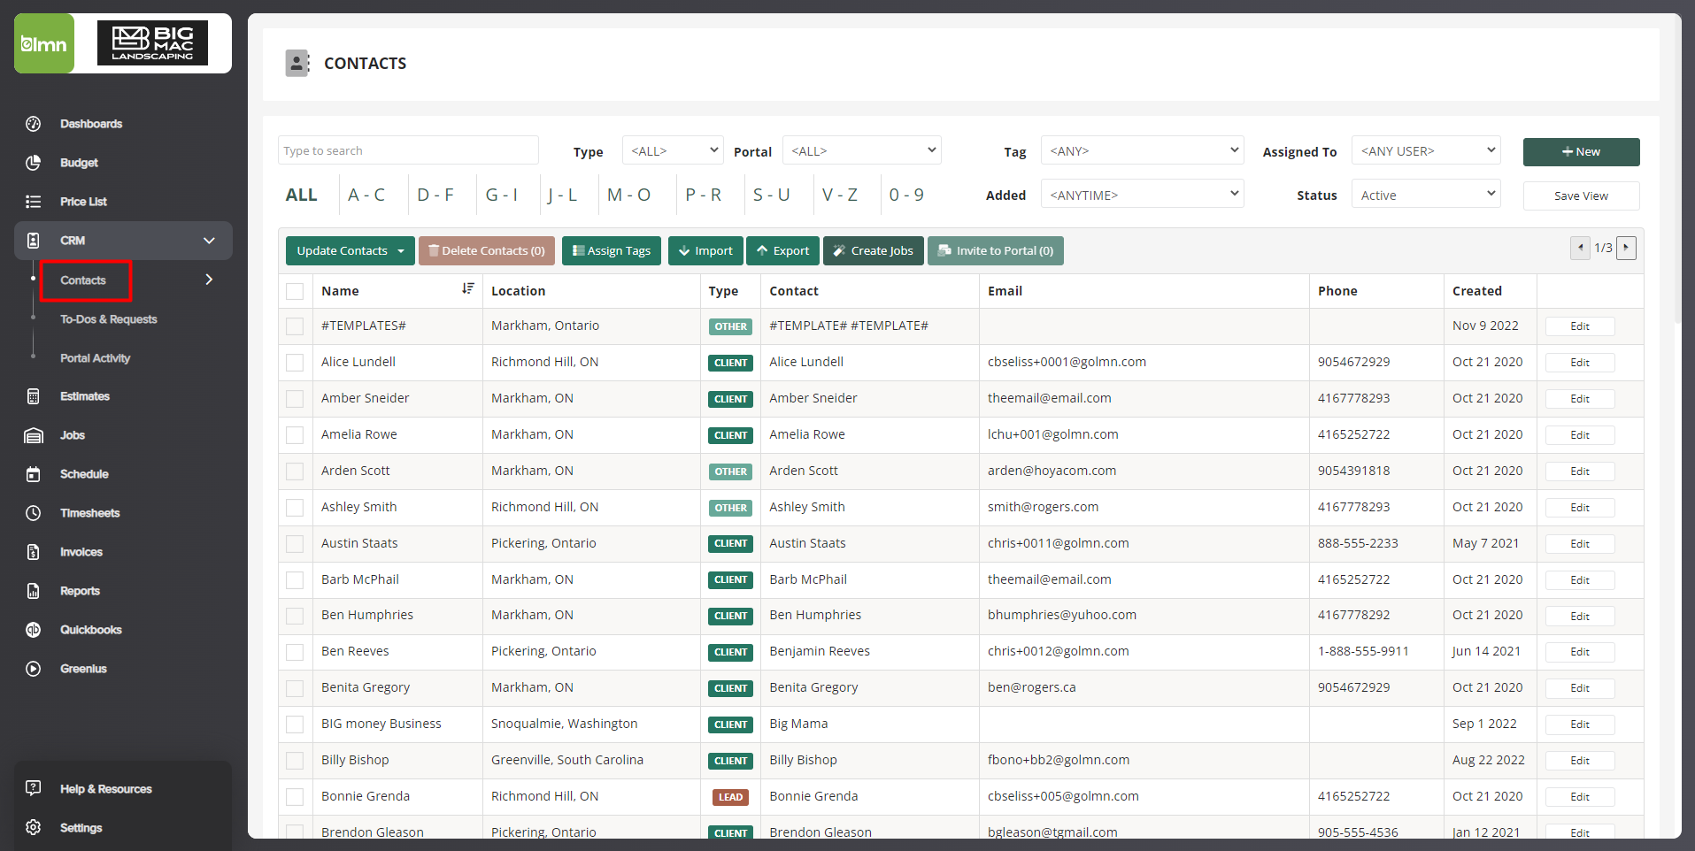Click the Save View button
This screenshot has width=1695, height=851.
(1581, 196)
